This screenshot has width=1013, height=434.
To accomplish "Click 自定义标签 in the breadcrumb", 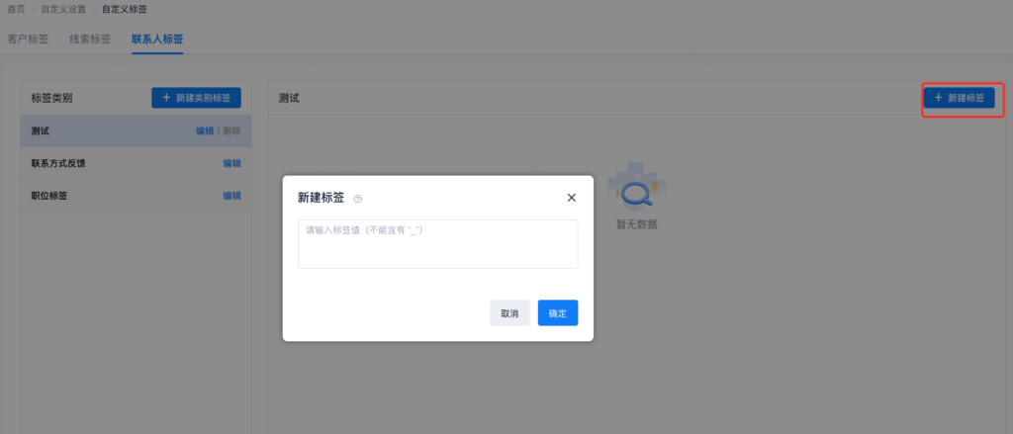I will pyautogui.click(x=124, y=9).
